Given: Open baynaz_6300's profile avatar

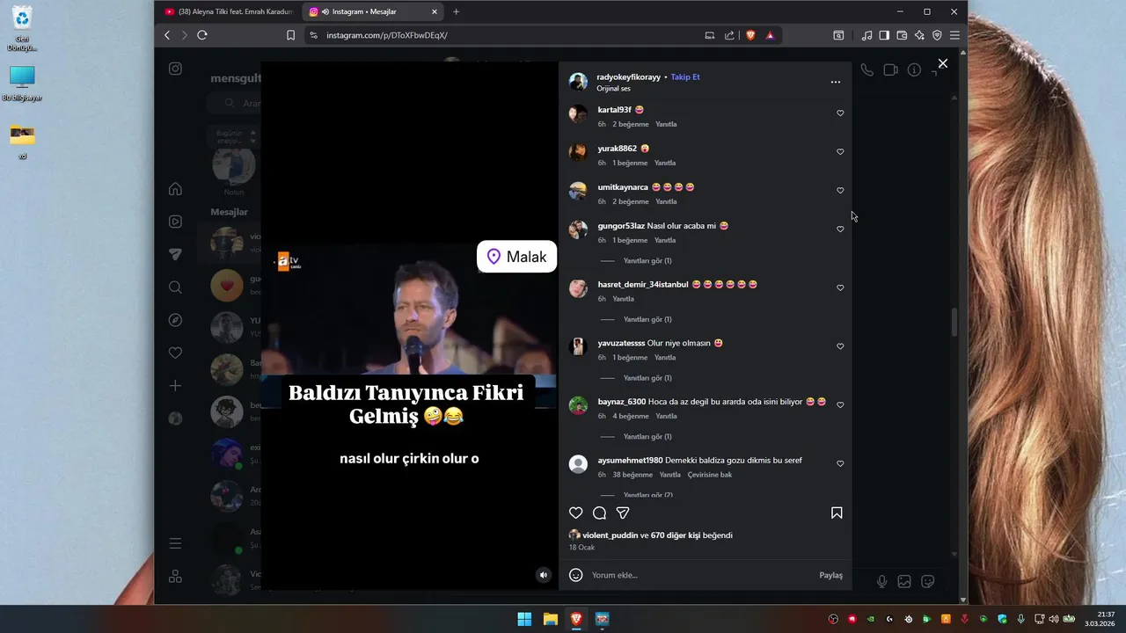Looking at the screenshot, I should tap(578, 405).
